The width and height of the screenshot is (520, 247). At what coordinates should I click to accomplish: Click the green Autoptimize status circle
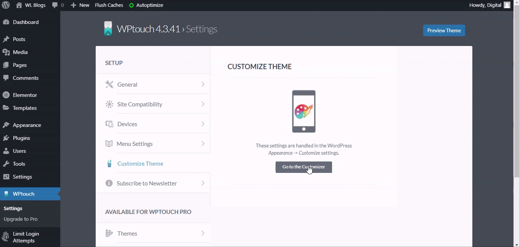132,5
